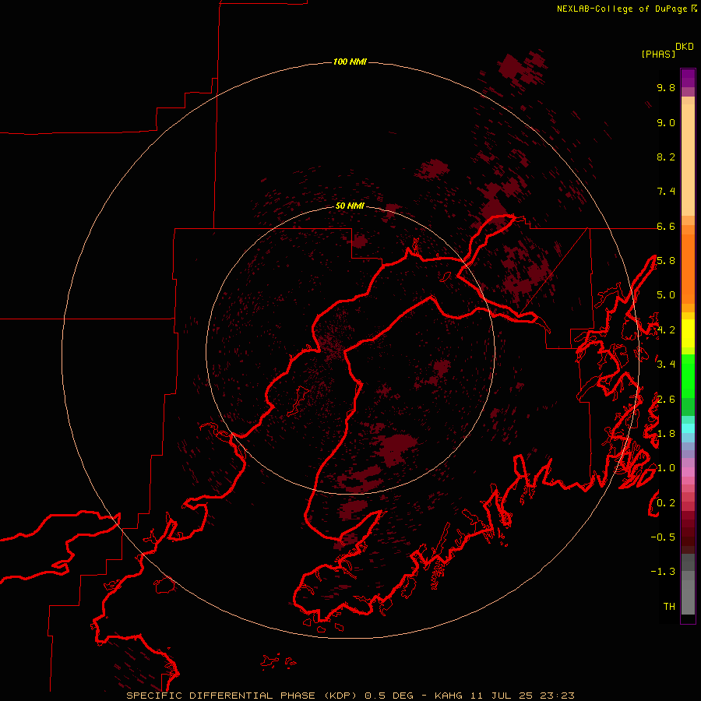Click the KAHG station identifier in the caption
The image size is (701, 701).
point(449,696)
